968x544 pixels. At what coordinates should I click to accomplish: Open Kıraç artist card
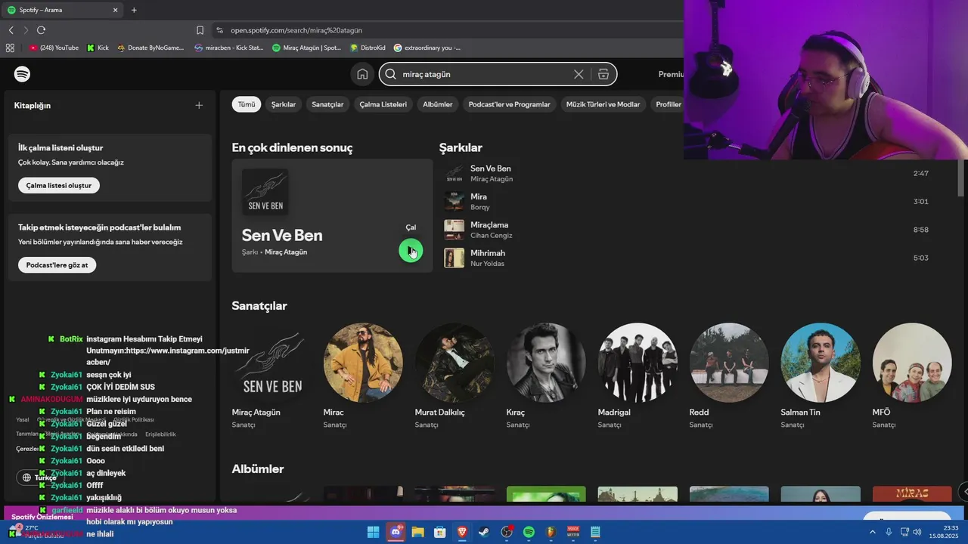coord(546,378)
